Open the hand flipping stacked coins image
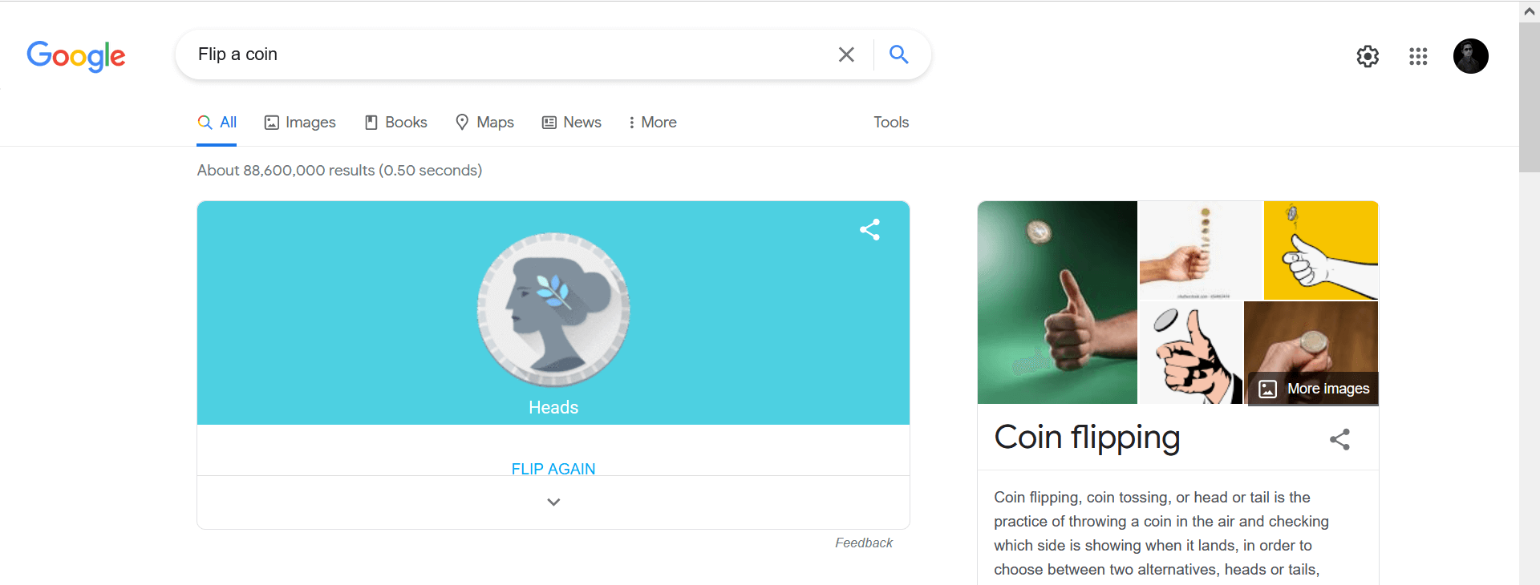The image size is (1540, 585). click(x=1201, y=250)
